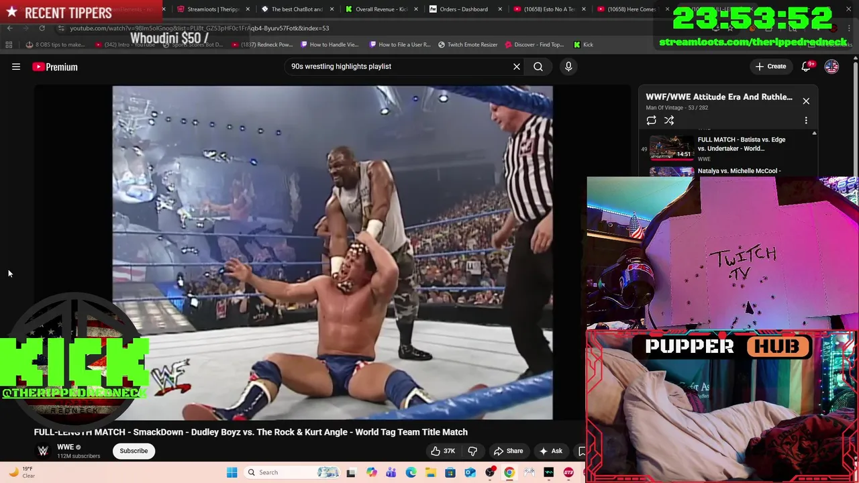Switch to Esto No A Ter tab
Viewport: 859px width, 483px height.
[x=549, y=9]
